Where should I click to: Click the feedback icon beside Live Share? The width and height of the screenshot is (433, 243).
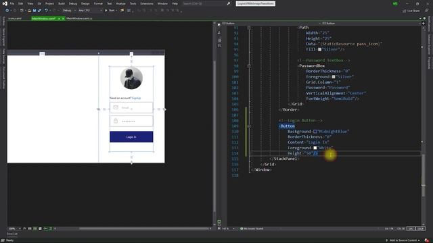pos(426,11)
